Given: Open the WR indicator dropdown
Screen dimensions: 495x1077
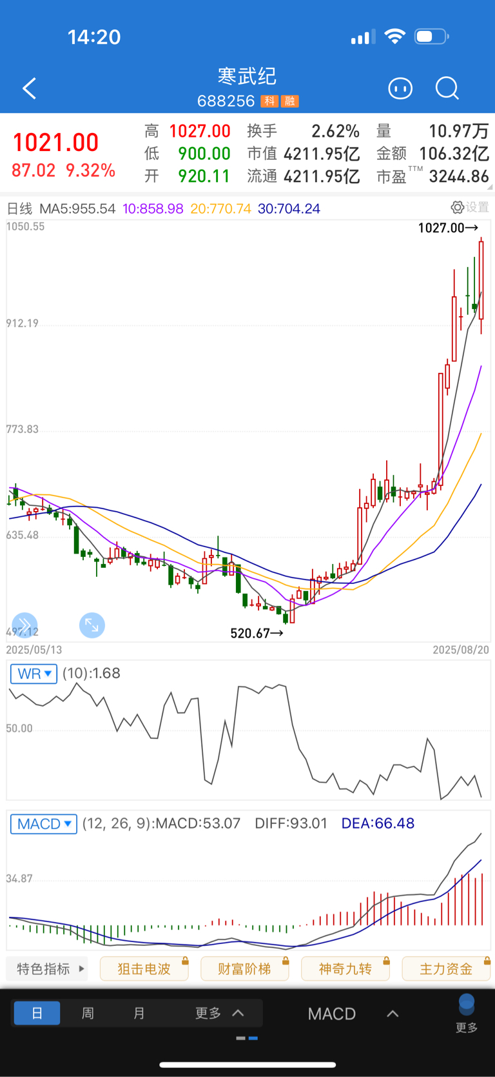Looking at the screenshot, I should click(34, 674).
